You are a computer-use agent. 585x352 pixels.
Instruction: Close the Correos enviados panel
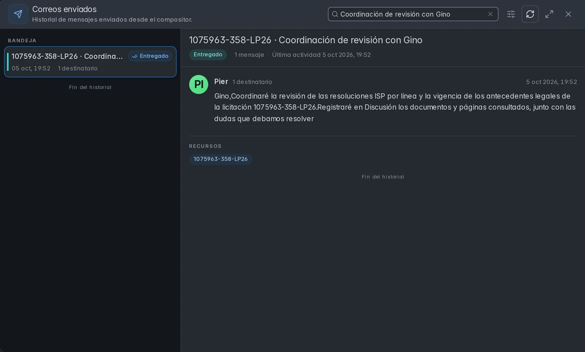pyautogui.click(x=568, y=14)
